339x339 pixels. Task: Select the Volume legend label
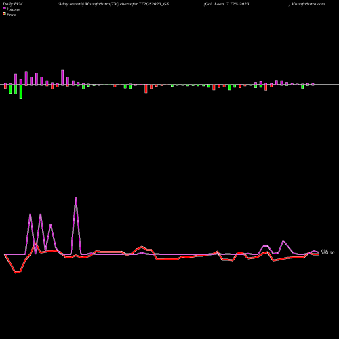13,9
